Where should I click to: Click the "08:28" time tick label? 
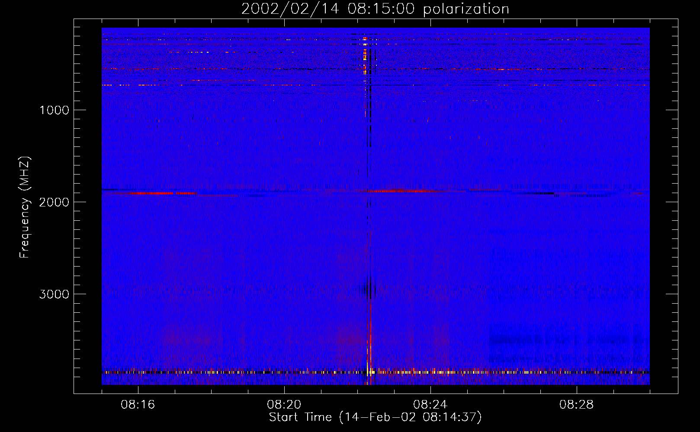577,405
